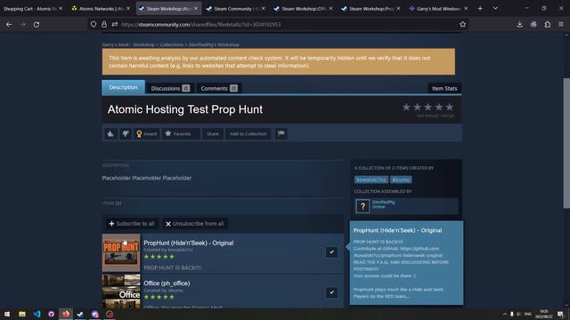Open GlorifiedPig assembler profile
Viewport: 570px width, 320px height.
pos(383,202)
